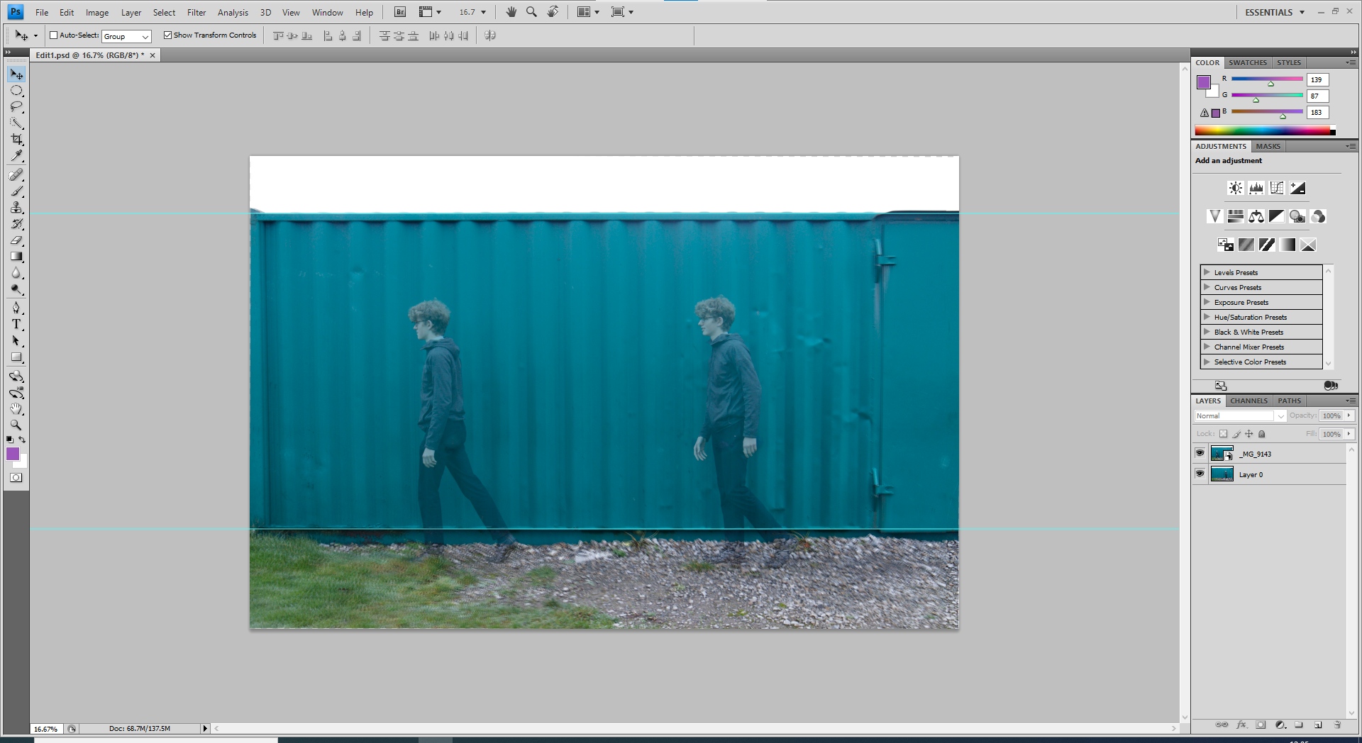Screen dimensions: 1362x743
Task: Toggle Quick Mask mode
Action: 16,478
